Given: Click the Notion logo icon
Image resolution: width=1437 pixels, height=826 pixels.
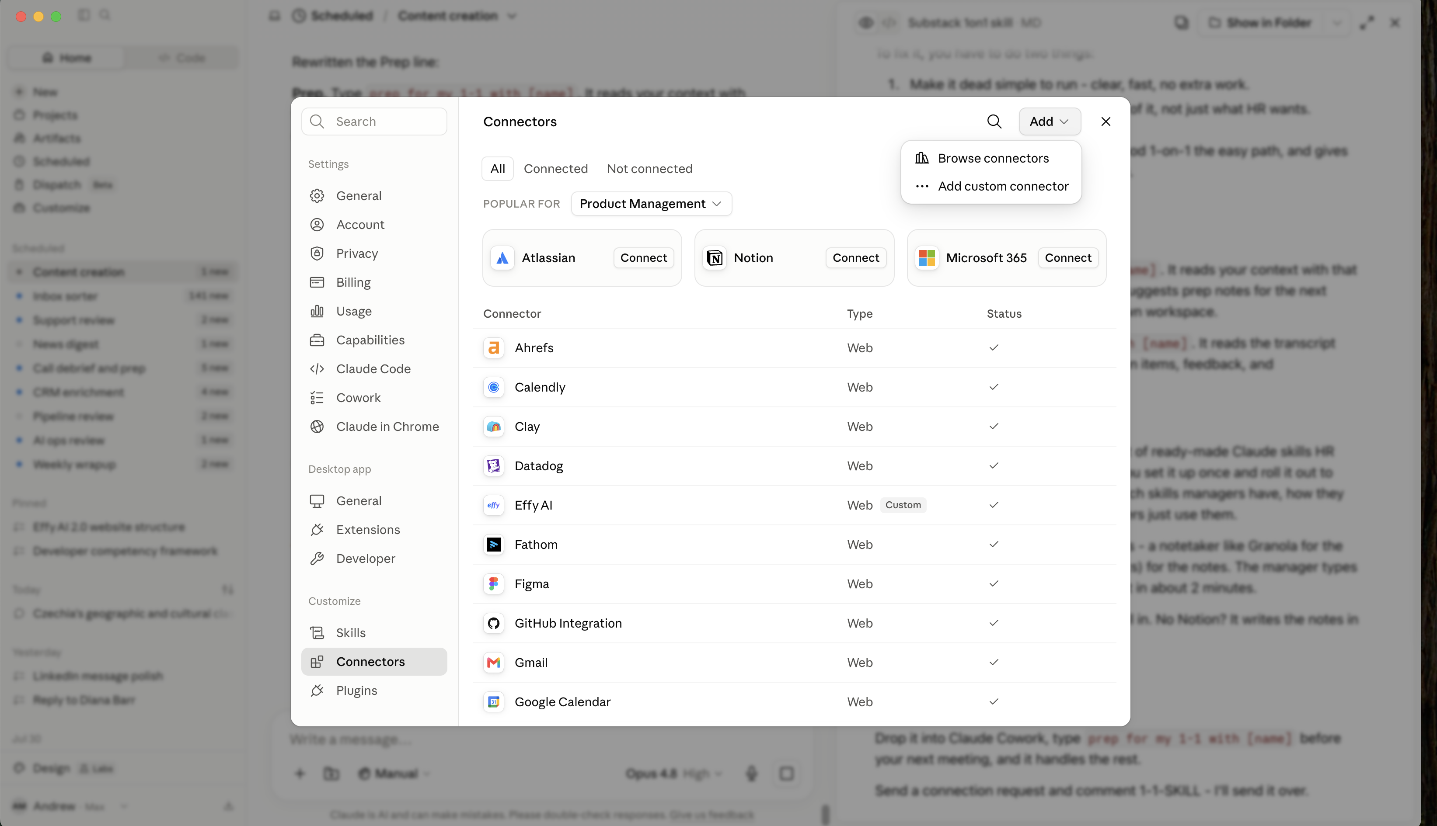Looking at the screenshot, I should coord(715,258).
